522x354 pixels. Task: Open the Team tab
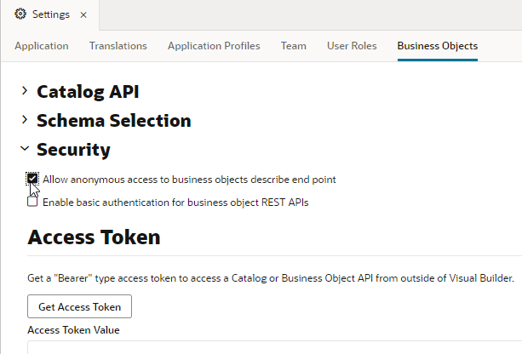[x=293, y=46]
